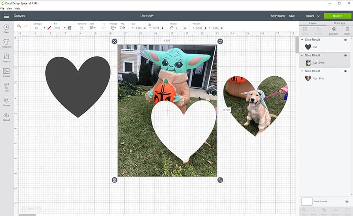This screenshot has width=353, height=216.
Task: Click the Select All icon
Action: point(82,28)
